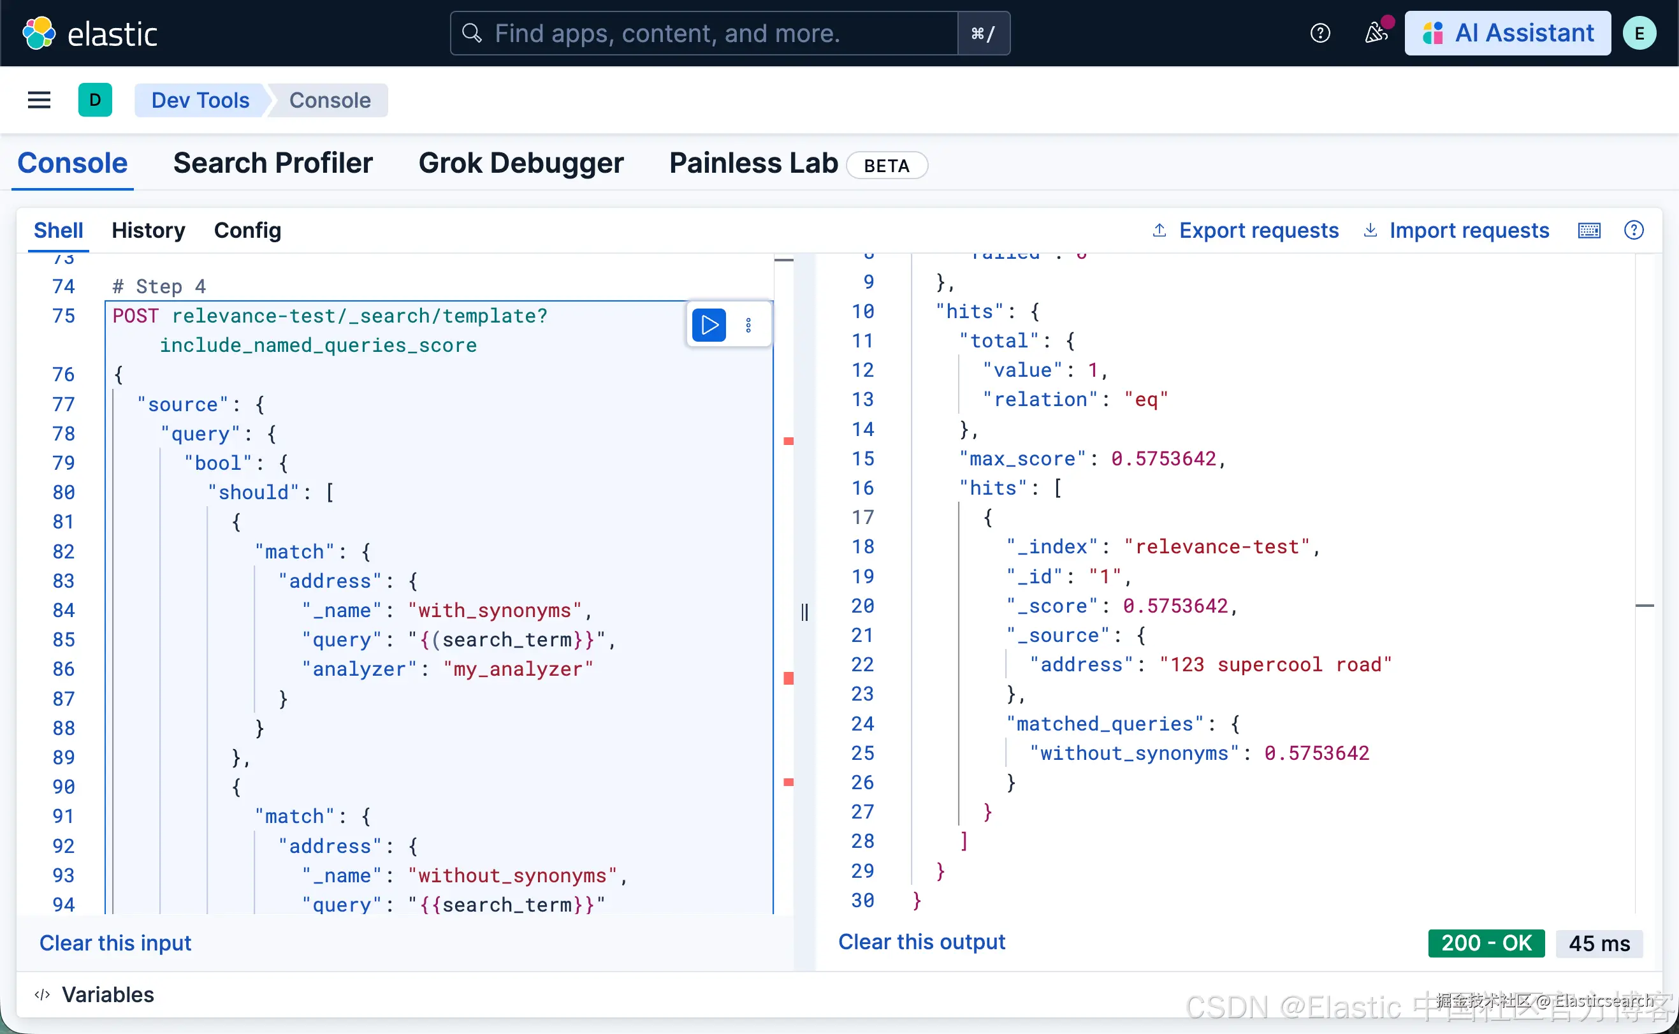Open the request options three-dot menu
This screenshot has width=1679, height=1034.
click(748, 326)
